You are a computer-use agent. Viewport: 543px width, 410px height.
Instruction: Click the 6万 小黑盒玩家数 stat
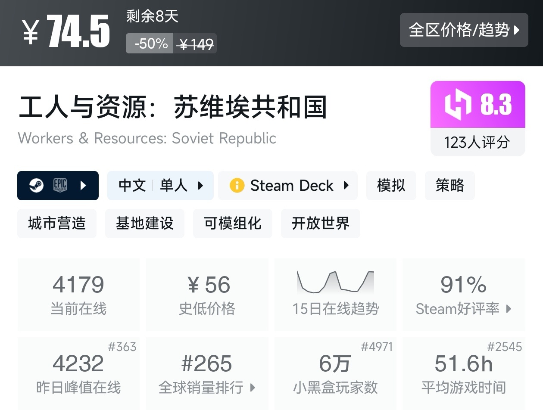point(336,373)
